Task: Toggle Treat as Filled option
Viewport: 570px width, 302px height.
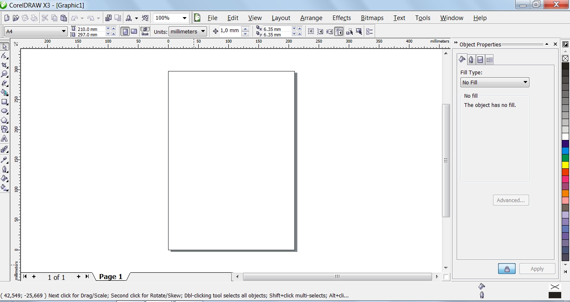Action: (x=359, y=31)
